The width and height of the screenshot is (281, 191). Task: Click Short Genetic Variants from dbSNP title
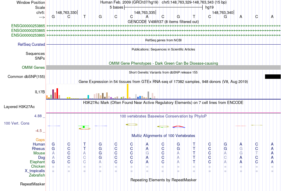coord(163,72)
